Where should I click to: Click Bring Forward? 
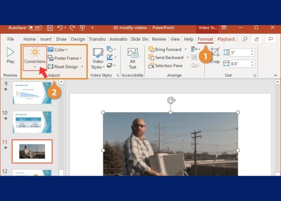[x=165, y=49]
